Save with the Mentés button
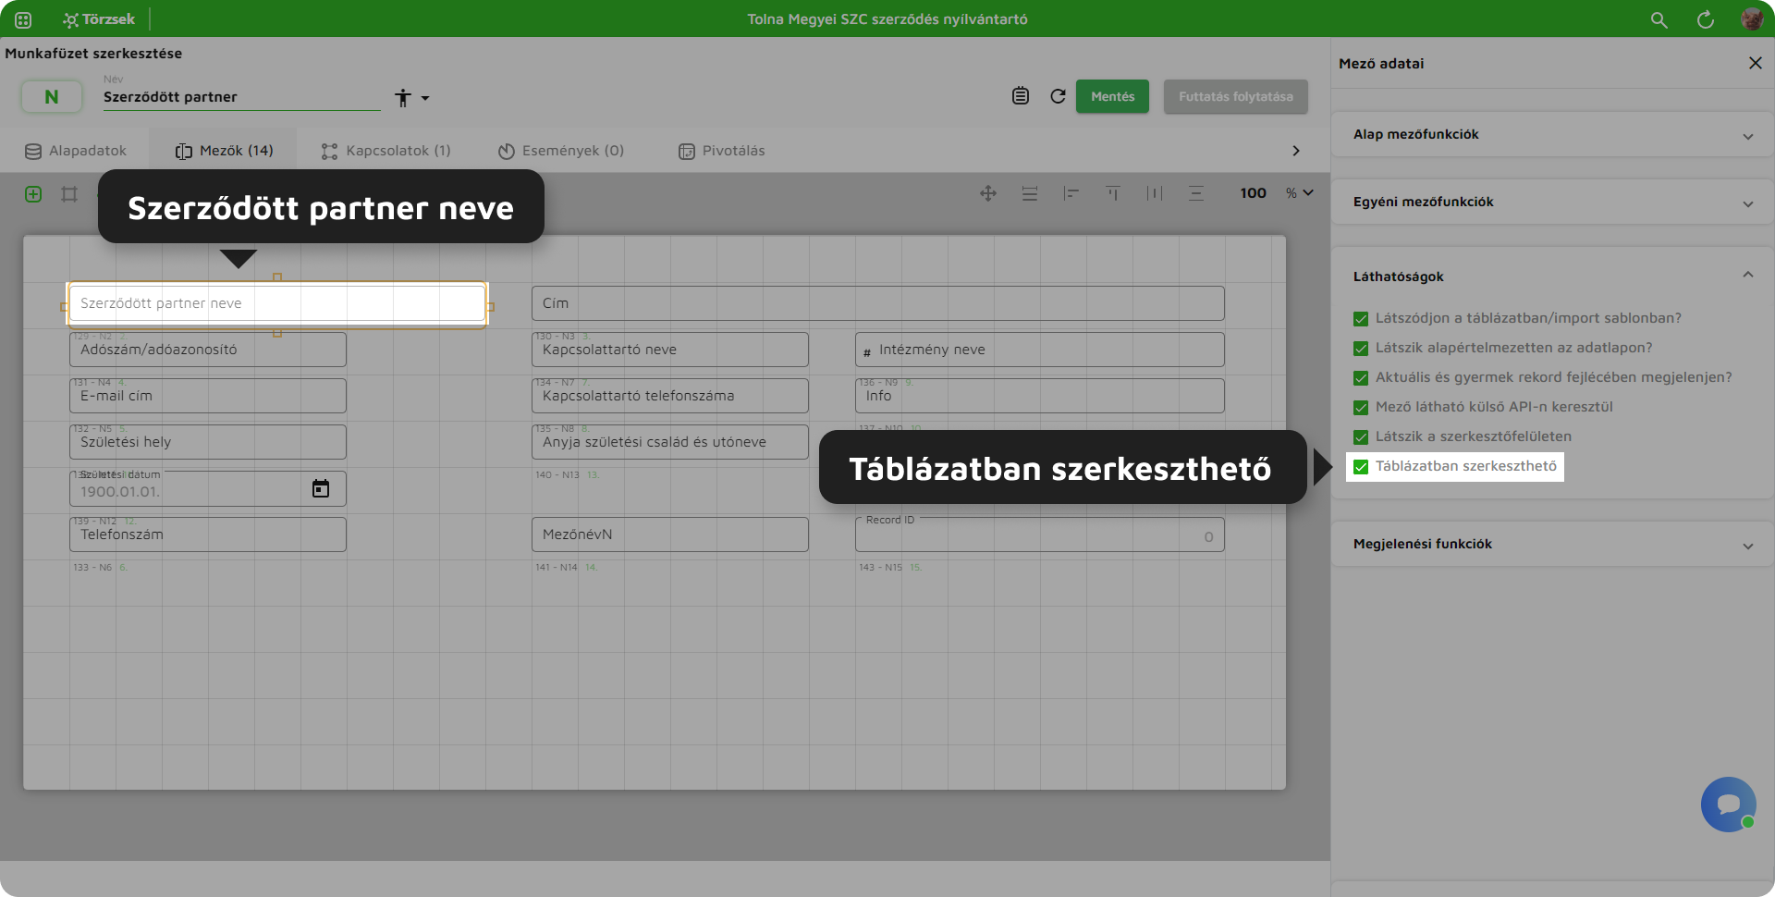The image size is (1775, 897). coord(1112,96)
